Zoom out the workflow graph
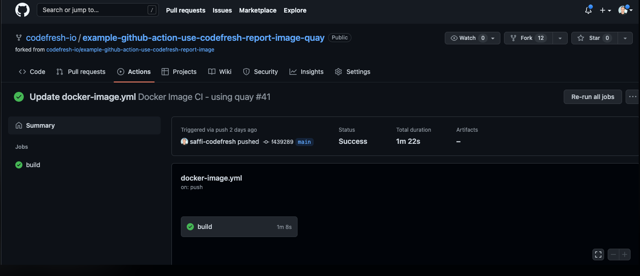Viewport: 640px width, 276px height. pyautogui.click(x=614, y=254)
